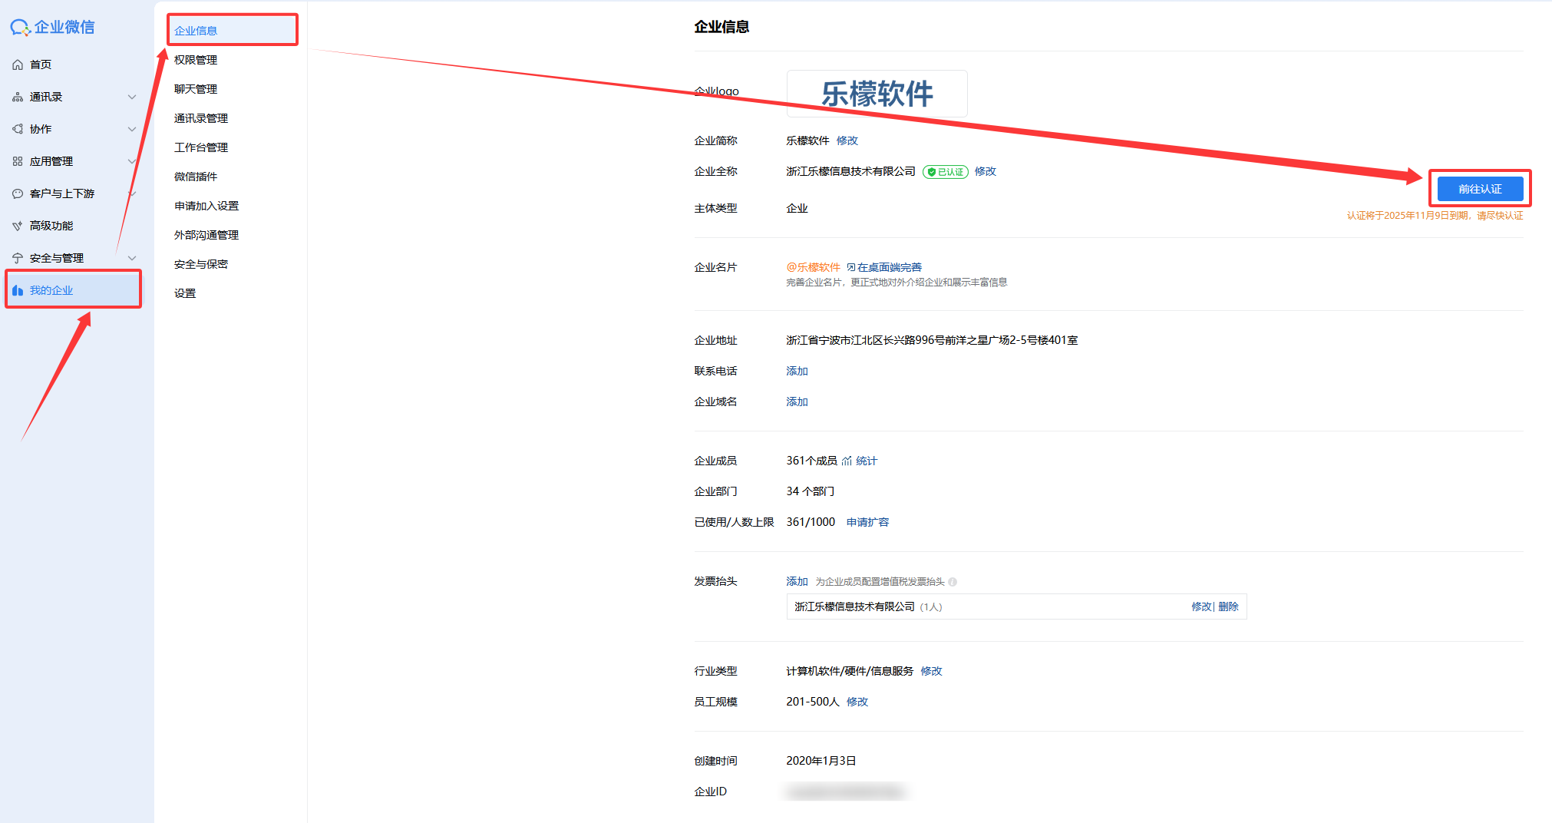Click 申请扩容 link
The width and height of the screenshot is (1552, 823).
coord(867,522)
